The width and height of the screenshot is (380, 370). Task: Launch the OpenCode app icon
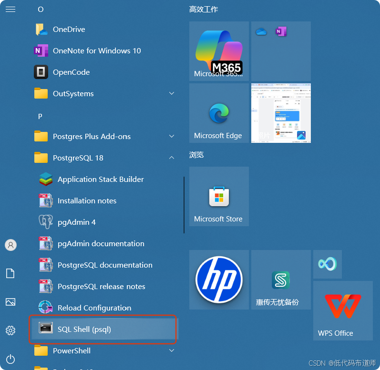[x=41, y=72]
